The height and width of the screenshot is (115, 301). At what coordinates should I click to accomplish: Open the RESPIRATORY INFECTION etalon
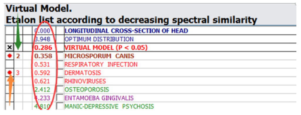[x=101, y=64]
